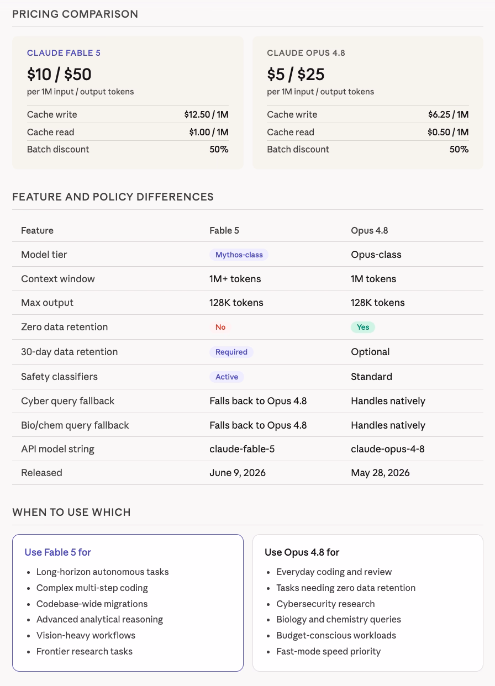Click the $6.25 / 1M cache write value
495x686 pixels.
(448, 114)
